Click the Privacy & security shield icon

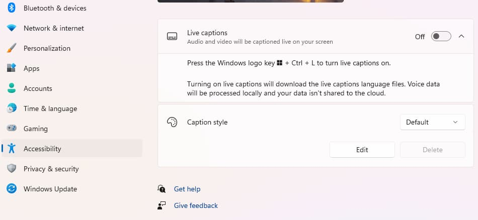pyautogui.click(x=12, y=169)
